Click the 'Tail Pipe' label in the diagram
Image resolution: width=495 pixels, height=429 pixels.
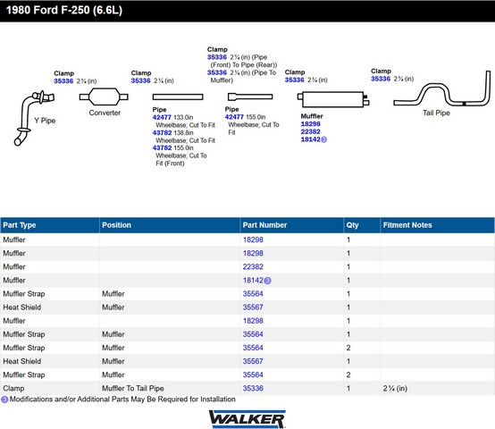pos(436,113)
